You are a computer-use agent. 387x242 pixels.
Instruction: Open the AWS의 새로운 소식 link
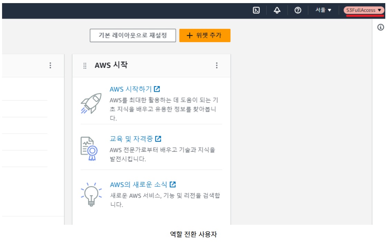(x=138, y=184)
